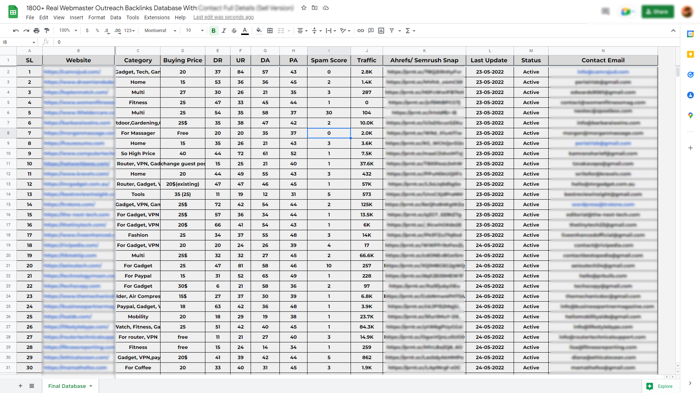Insert a chart
This screenshot has width=700, height=393.
(x=381, y=31)
